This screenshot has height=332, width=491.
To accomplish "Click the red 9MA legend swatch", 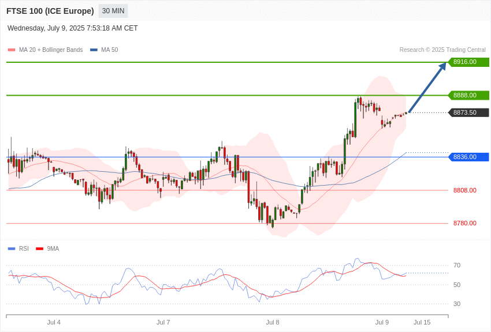I will (x=39, y=248).
